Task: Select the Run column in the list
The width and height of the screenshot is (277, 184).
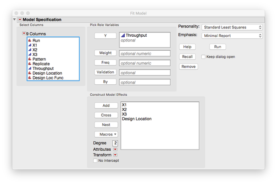Action: tap(36, 41)
